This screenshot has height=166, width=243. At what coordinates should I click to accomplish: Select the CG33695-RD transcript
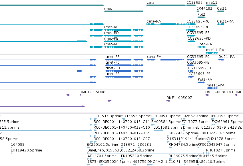point(192,41)
